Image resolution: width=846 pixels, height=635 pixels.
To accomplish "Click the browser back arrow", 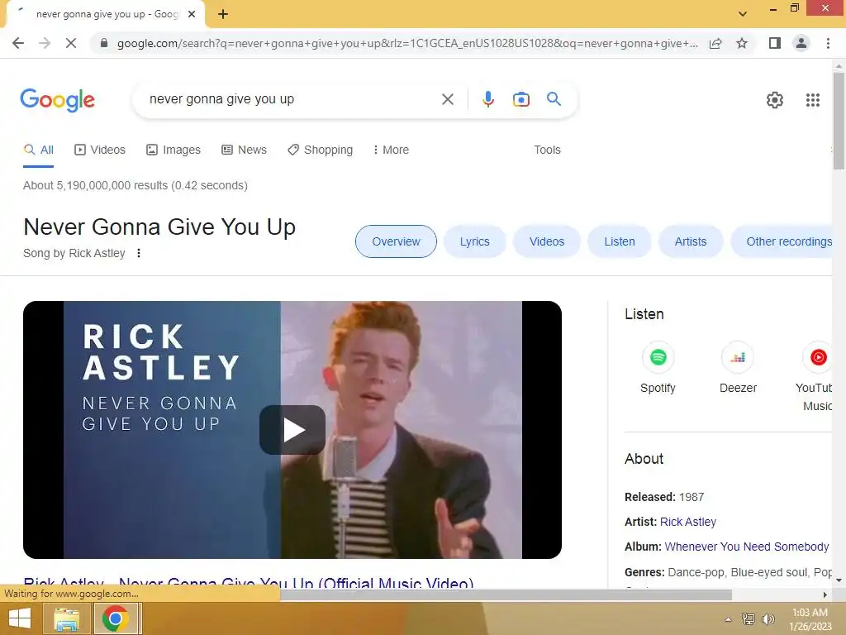I will point(18,43).
